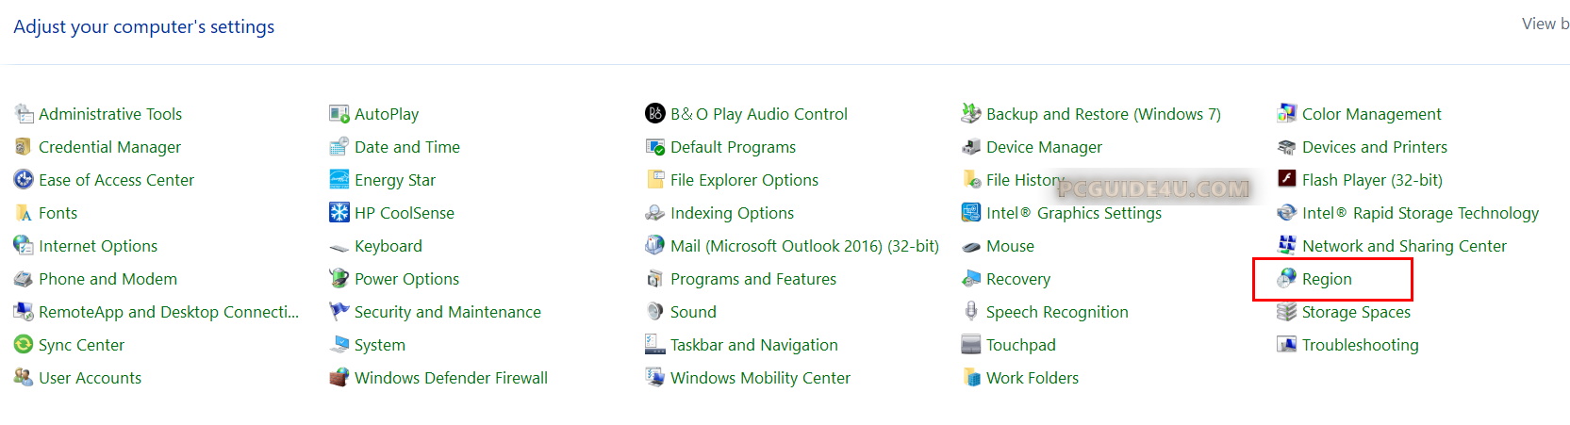Image resolution: width=1570 pixels, height=425 pixels.
Task: Click the Sound speaker icon
Action: coord(654,311)
